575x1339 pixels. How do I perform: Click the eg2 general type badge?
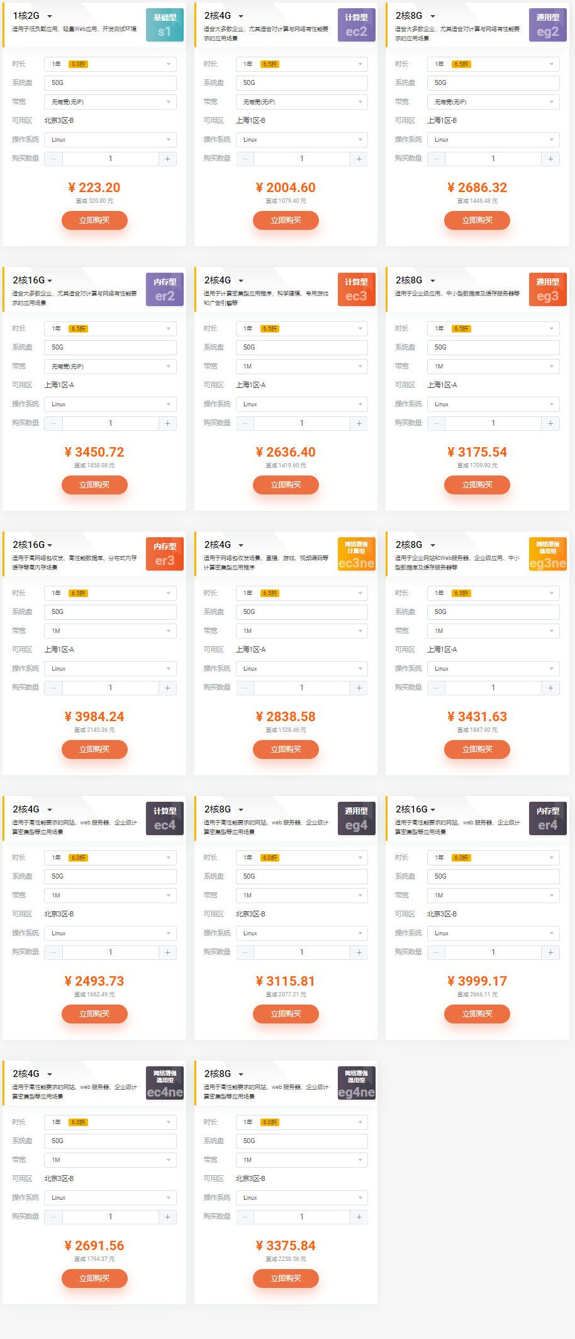[548, 25]
